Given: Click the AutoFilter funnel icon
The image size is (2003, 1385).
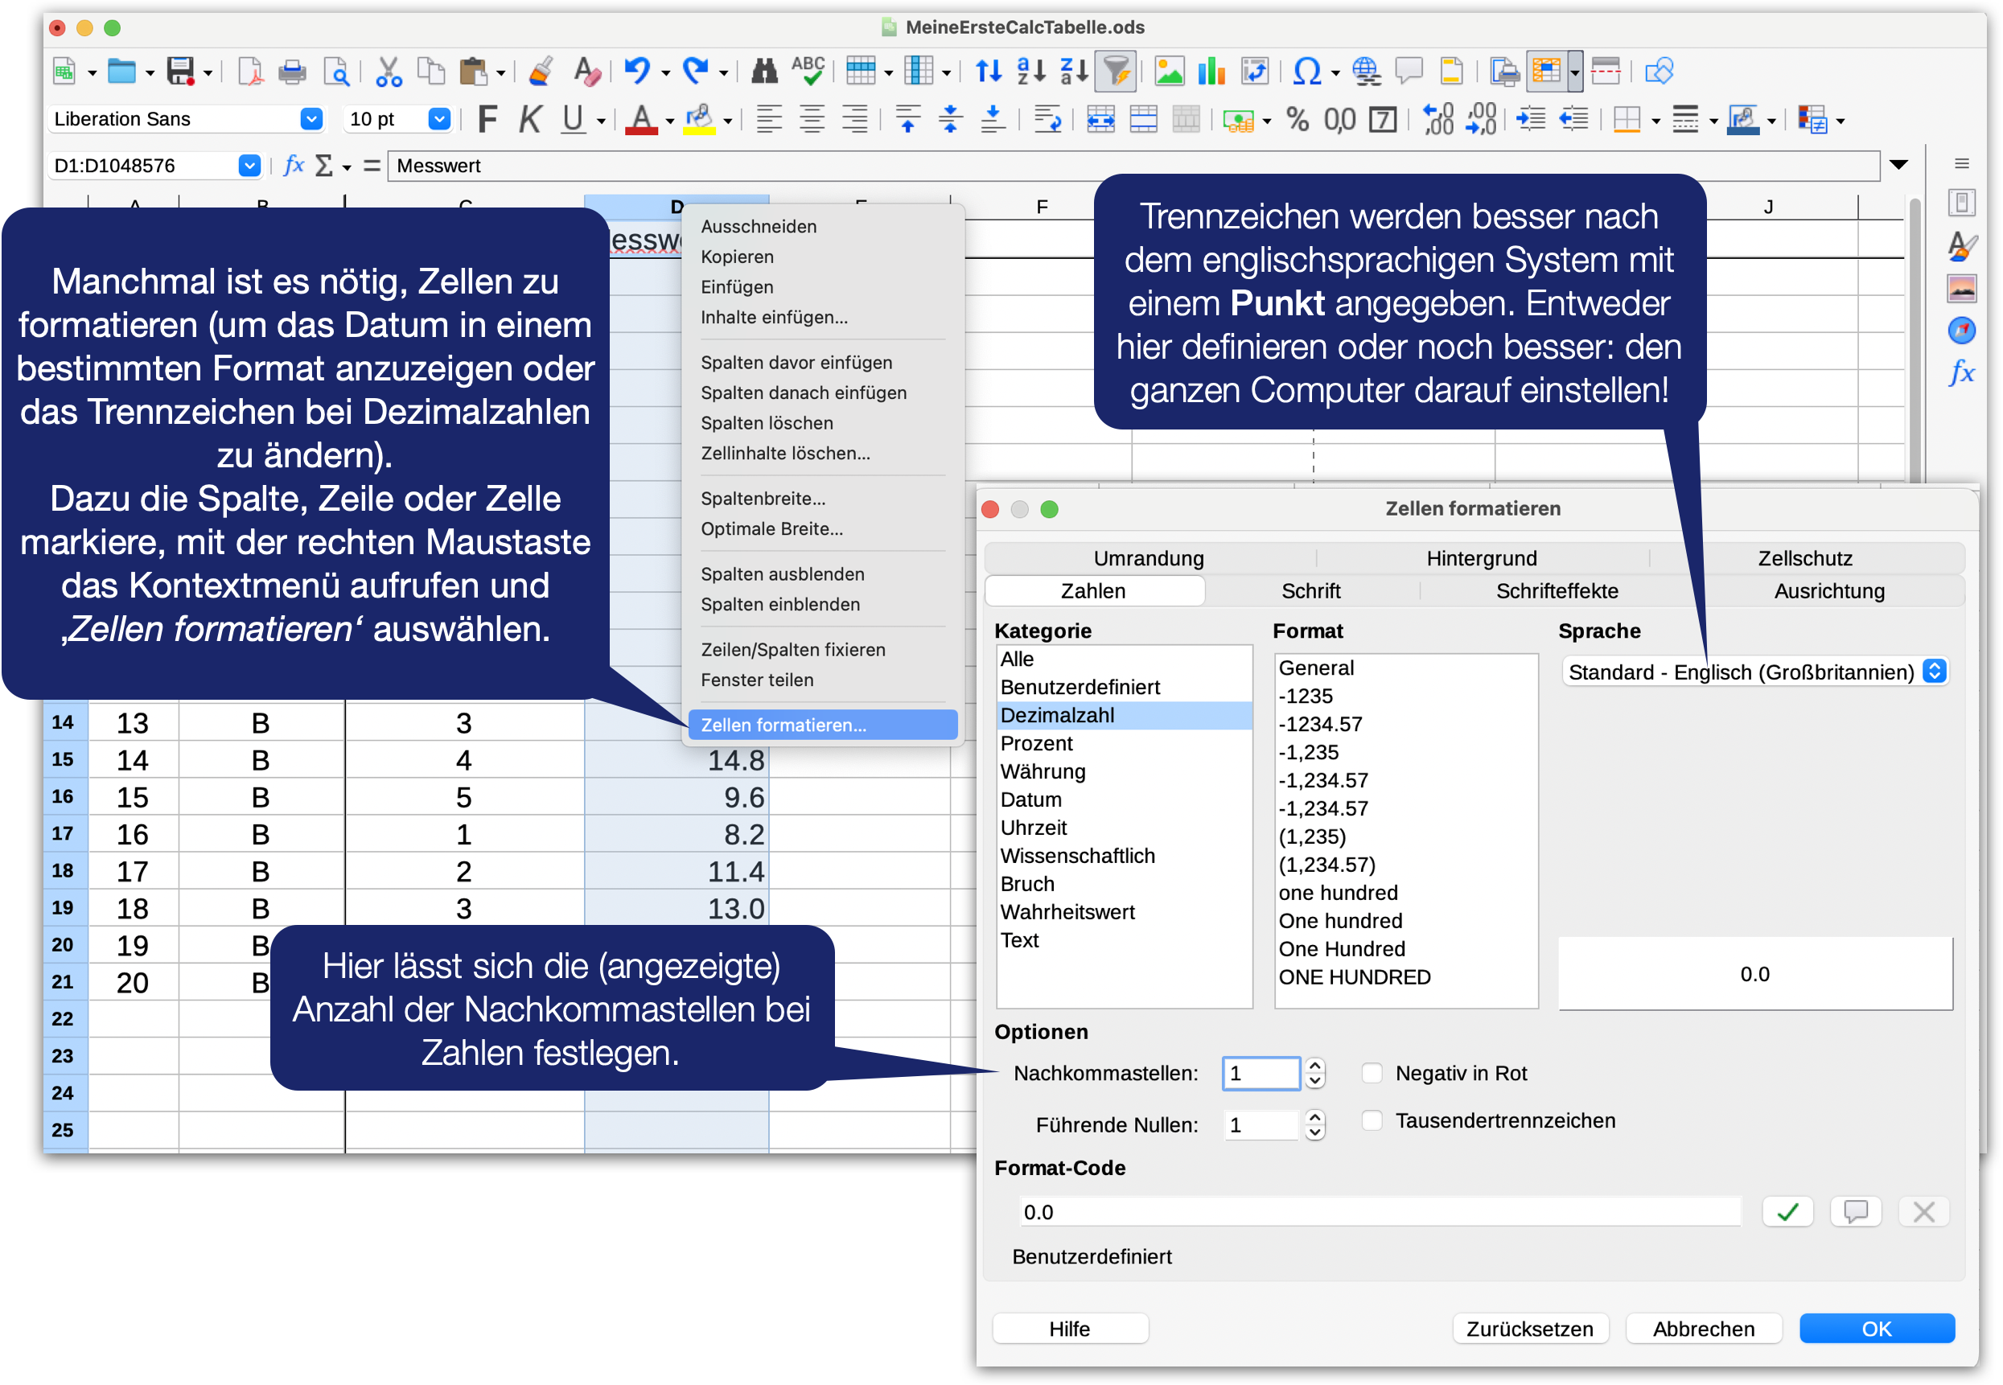Looking at the screenshot, I should [1116, 71].
